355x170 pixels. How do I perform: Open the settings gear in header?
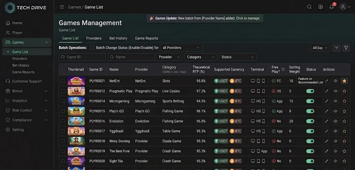320,7
